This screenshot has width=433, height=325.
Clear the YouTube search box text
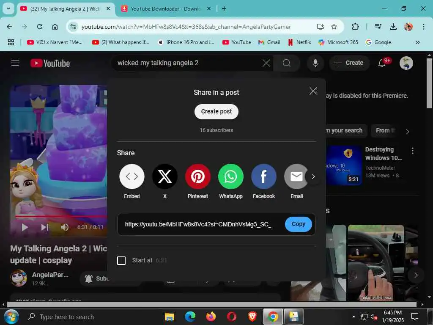point(266,63)
